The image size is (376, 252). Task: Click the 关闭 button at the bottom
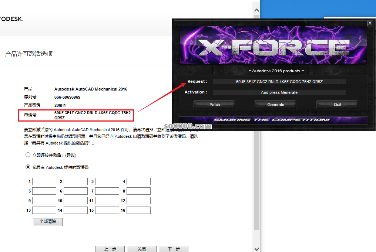(x=142, y=249)
